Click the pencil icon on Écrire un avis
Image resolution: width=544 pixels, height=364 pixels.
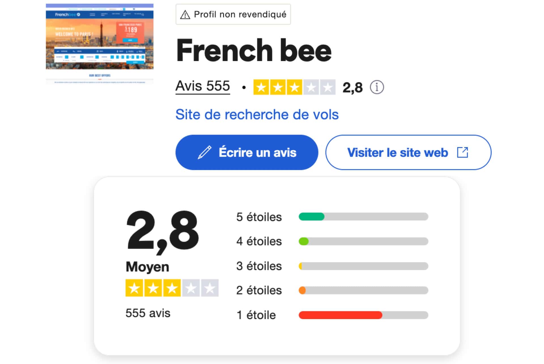pyautogui.click(x=204, y=152)
